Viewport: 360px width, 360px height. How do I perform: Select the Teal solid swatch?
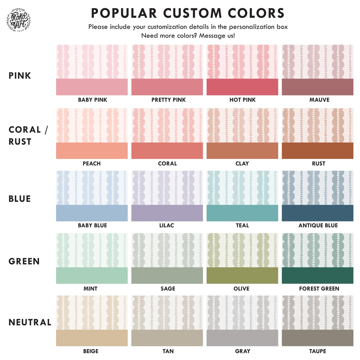242,213
